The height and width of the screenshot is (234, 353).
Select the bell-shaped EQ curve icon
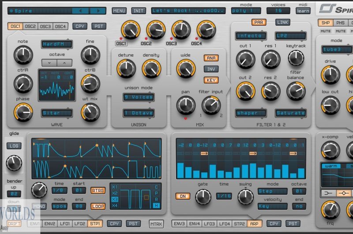(344, 193)
